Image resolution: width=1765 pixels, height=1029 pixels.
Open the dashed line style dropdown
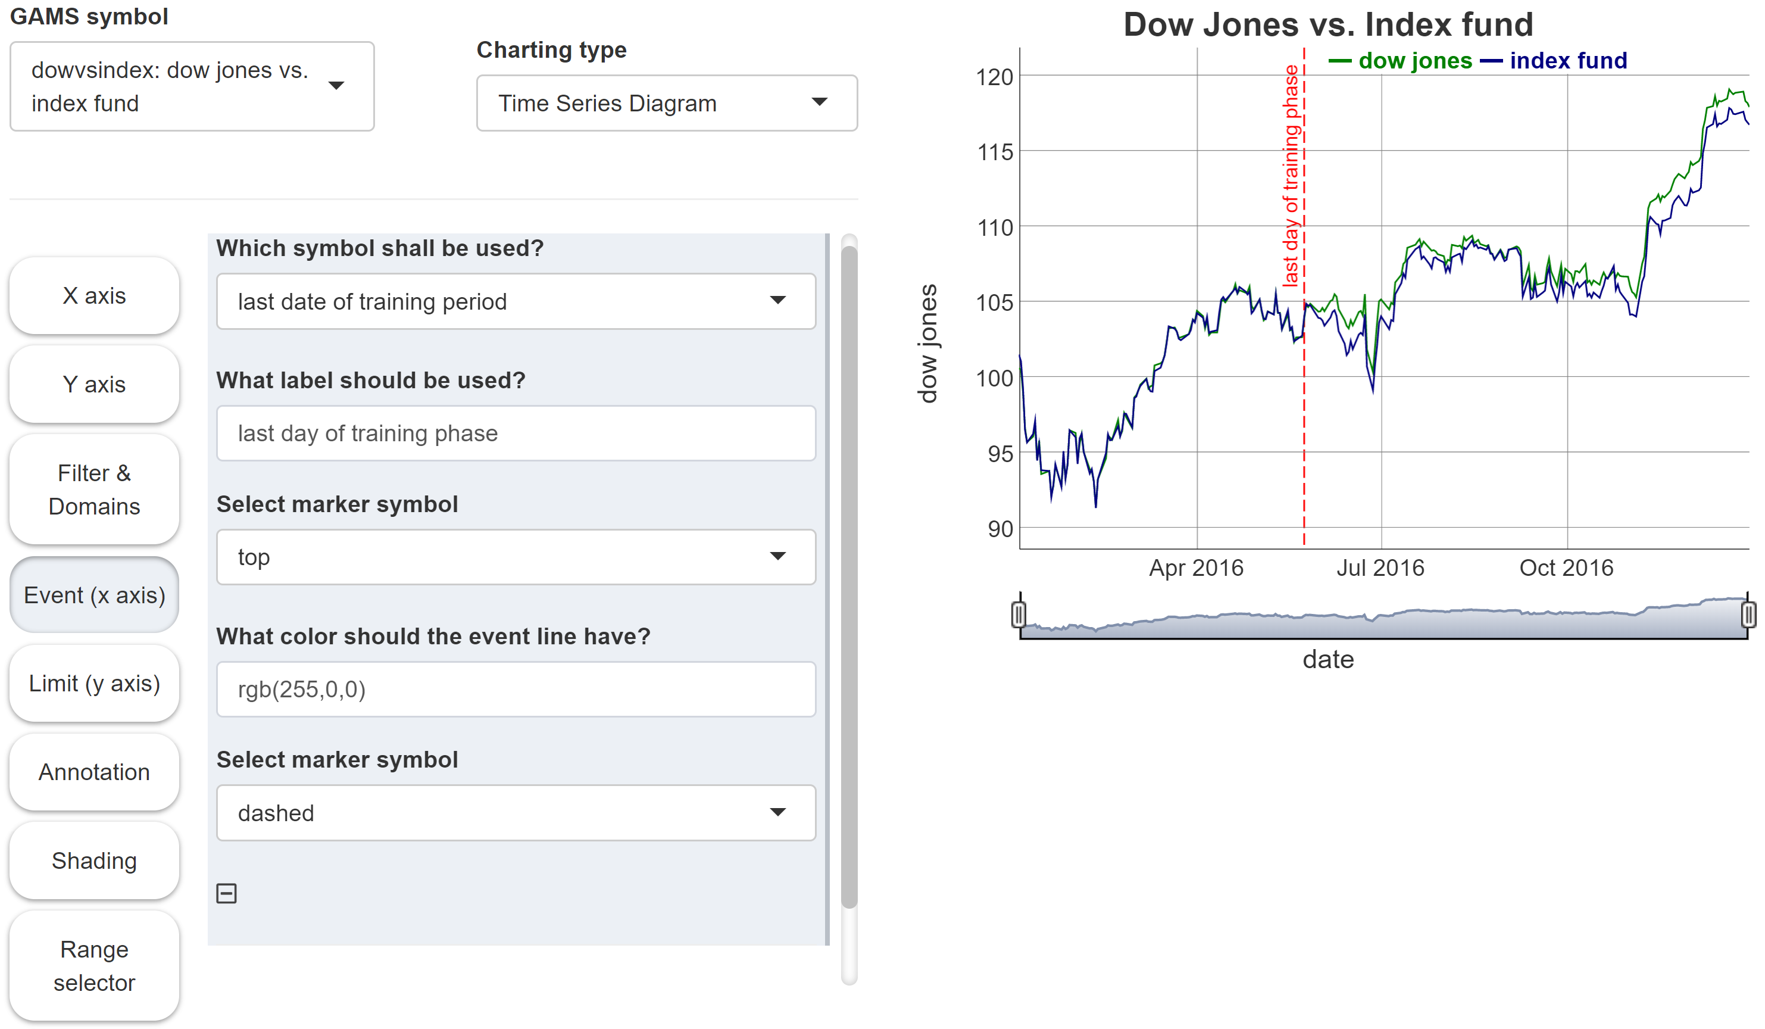(516, 813)
